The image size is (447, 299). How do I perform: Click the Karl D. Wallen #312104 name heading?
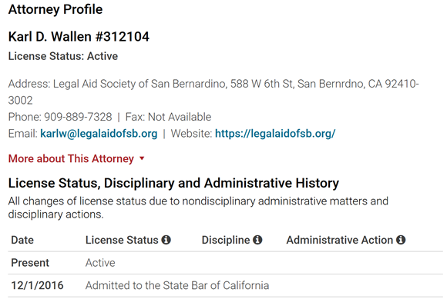pos(79,37)
